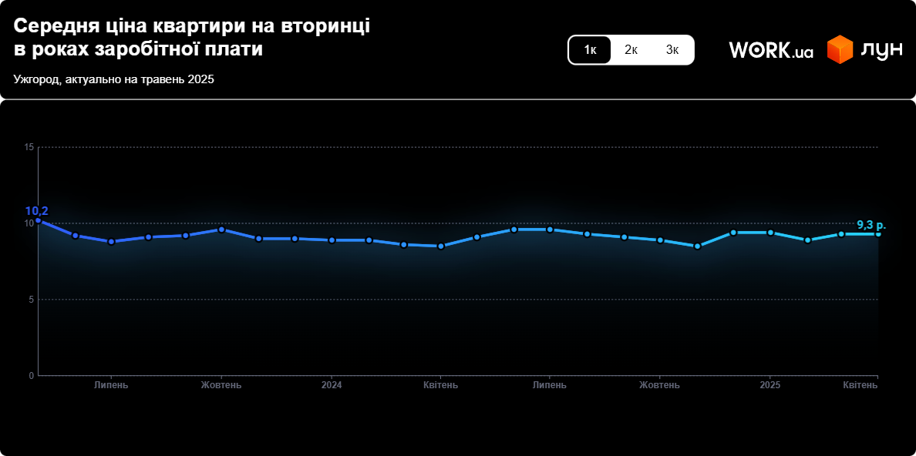Click the orange ЛУН cube icon
Viewport: 916px width, 456px height.
coord(840,50)
